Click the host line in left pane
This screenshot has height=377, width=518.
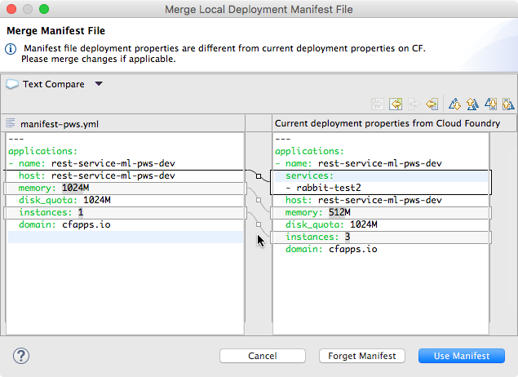tap(125, 175)
